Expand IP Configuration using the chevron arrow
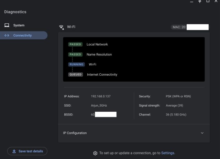The image size is (220, 159). coord(202,133)
